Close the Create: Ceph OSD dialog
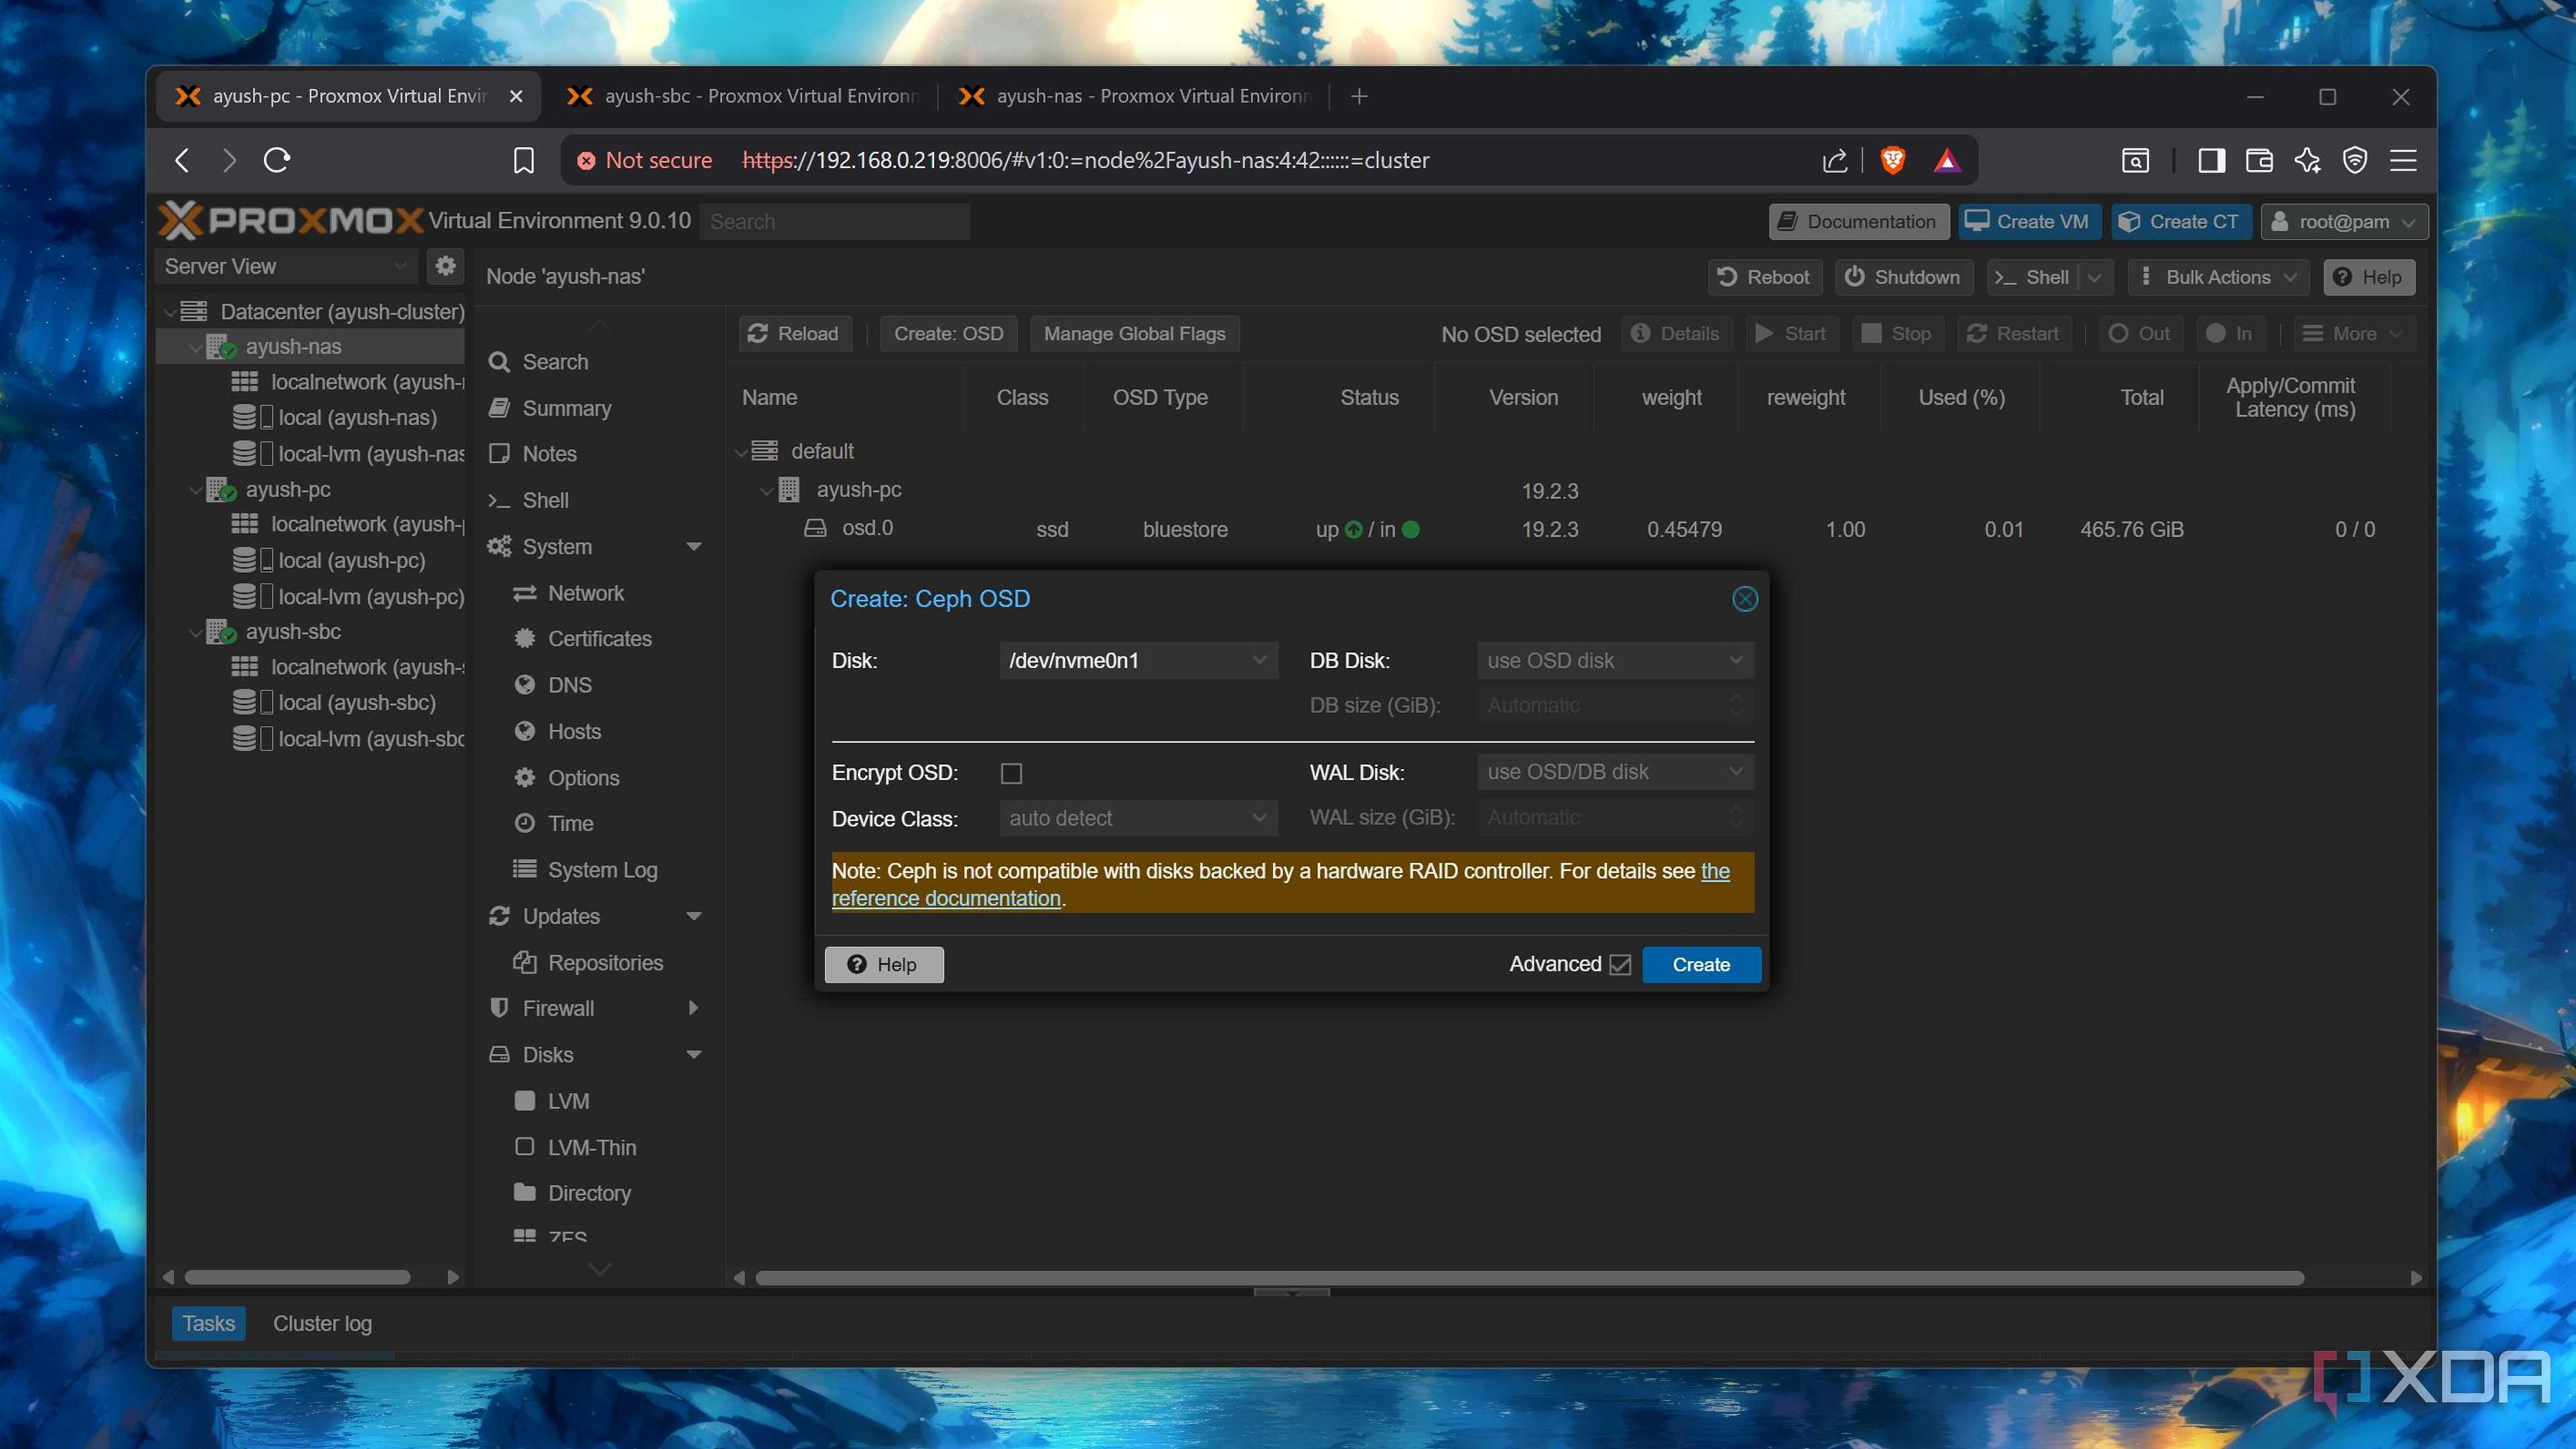 point(1744,599)
